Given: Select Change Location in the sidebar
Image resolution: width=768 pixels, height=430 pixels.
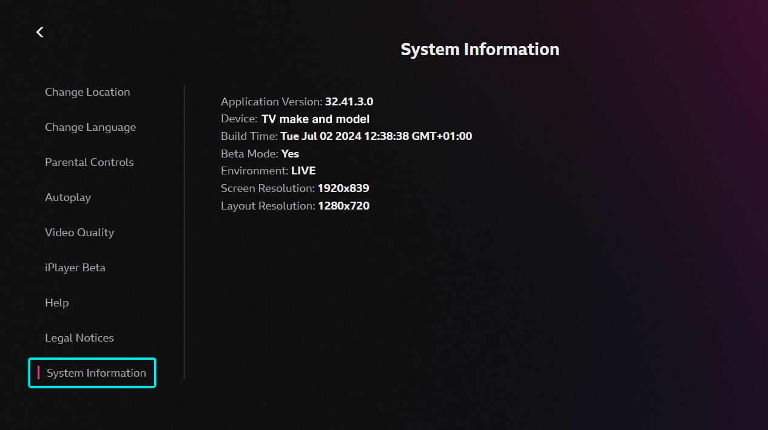Looking at the screenshot, I should [x=87, y=91].
